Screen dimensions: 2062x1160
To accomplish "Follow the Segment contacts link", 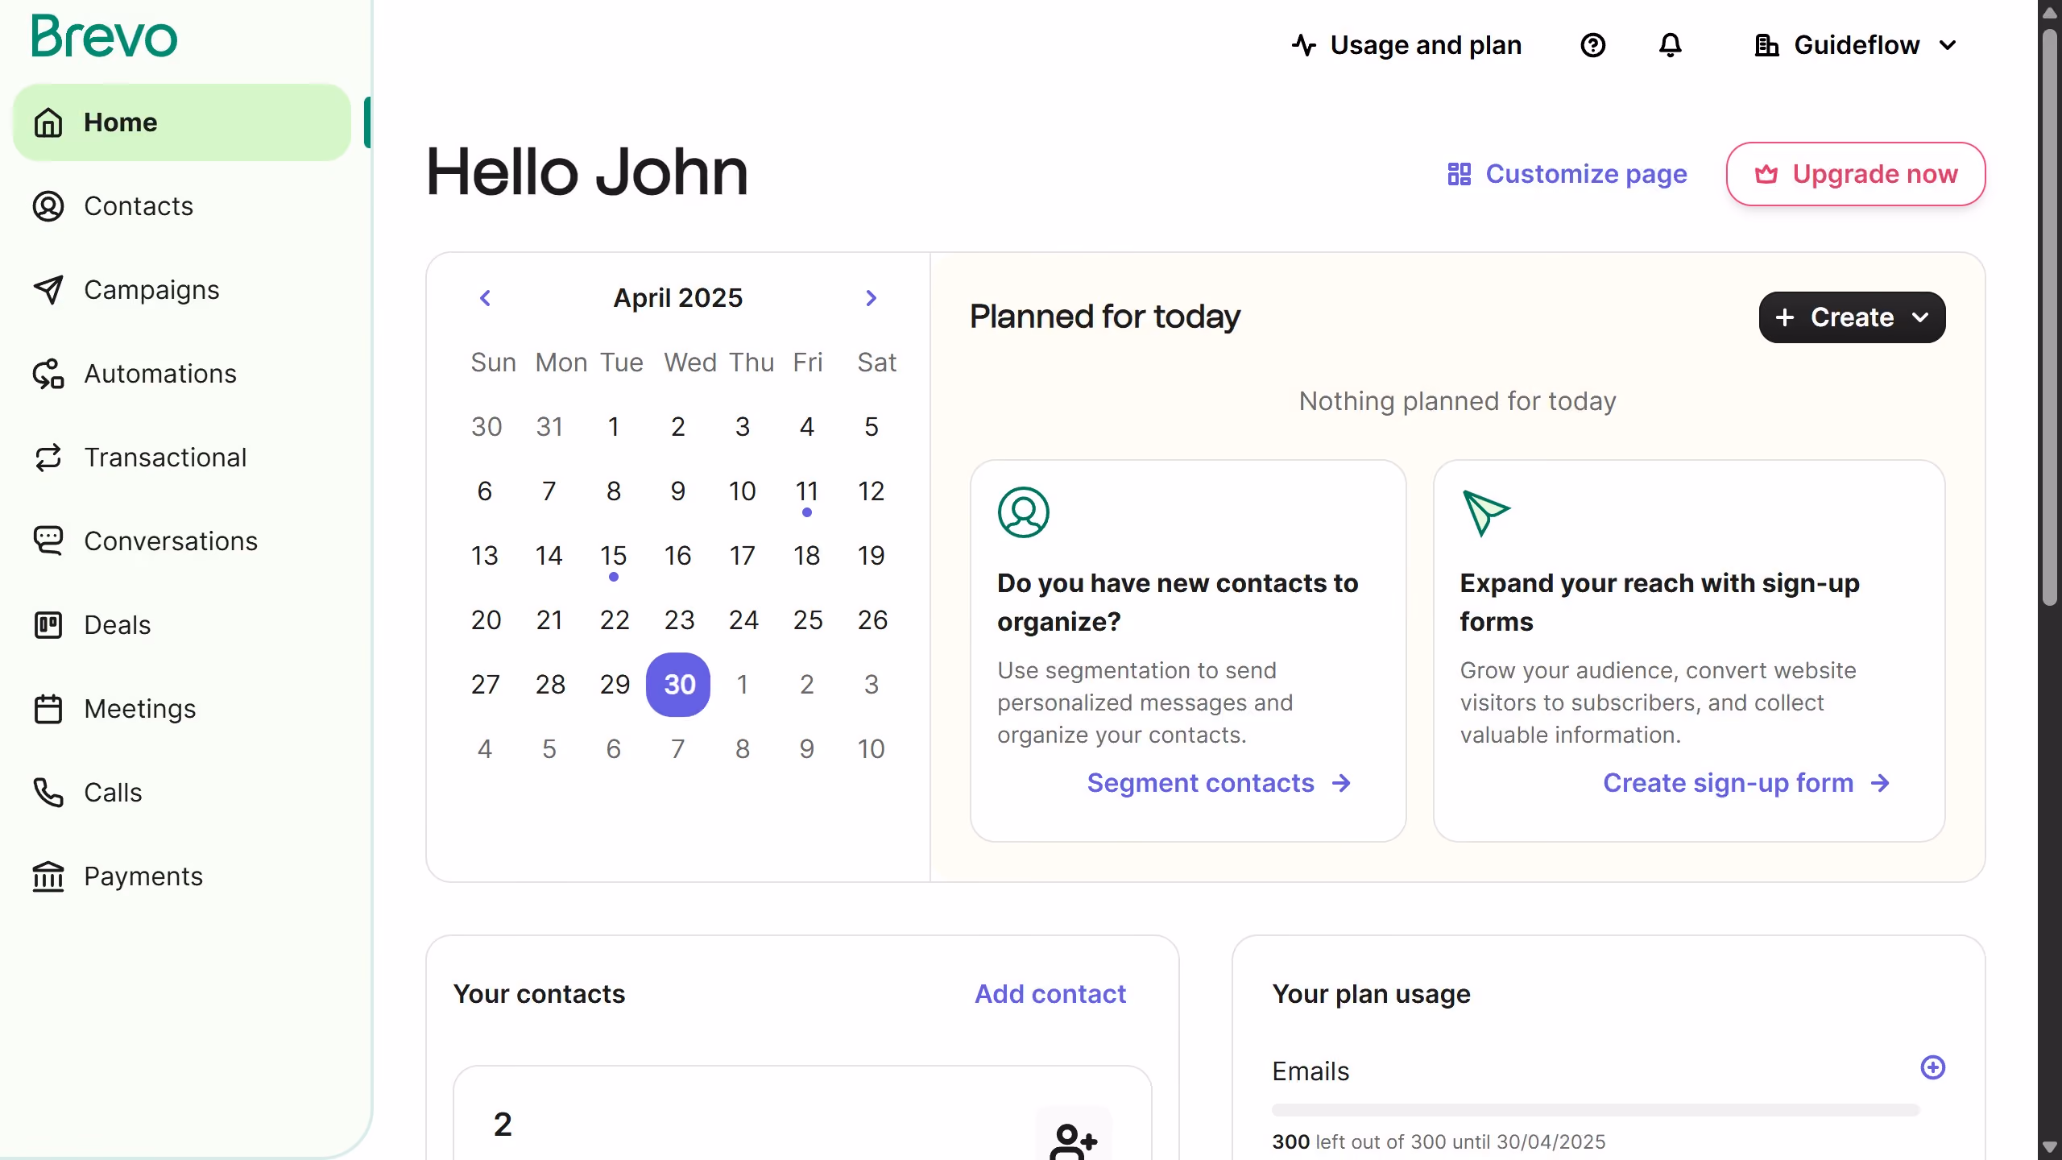I will click(1219, 783).
